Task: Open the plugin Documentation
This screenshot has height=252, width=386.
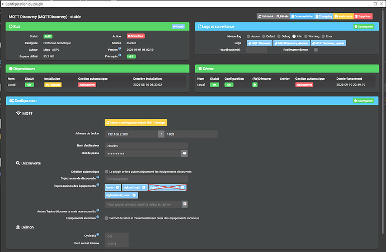Action: 302,16
